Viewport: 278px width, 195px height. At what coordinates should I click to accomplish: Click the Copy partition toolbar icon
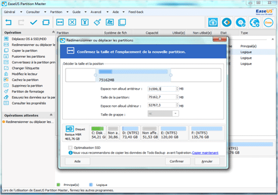coord(122,22)
